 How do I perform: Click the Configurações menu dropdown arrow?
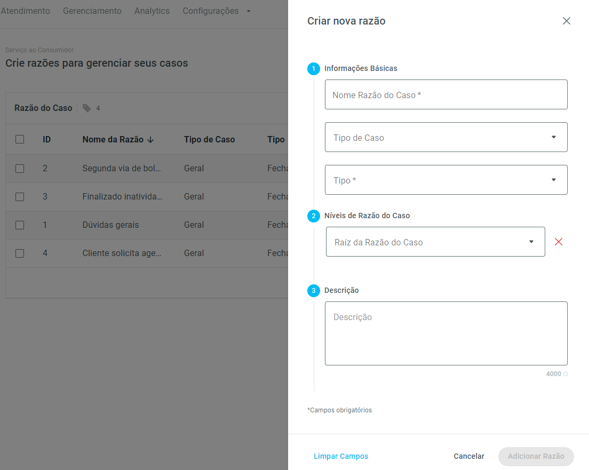point(248,11)
